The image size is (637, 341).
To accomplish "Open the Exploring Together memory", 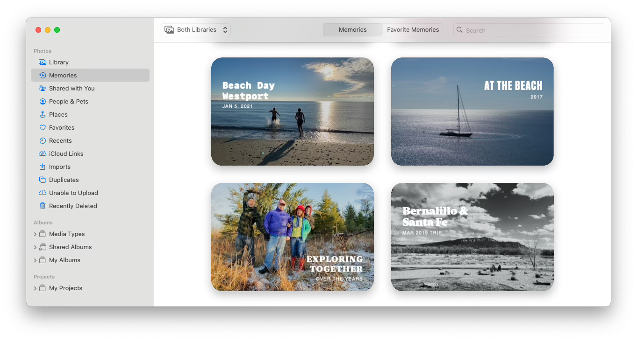I will (x=293, y=237).
